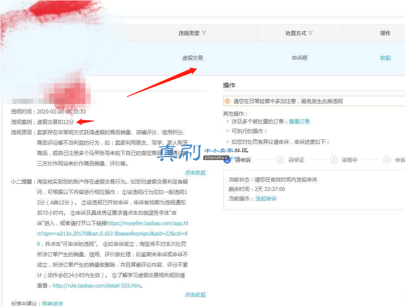Click the step 3 circle icon
405x307 pixels.
click(334, 160)
